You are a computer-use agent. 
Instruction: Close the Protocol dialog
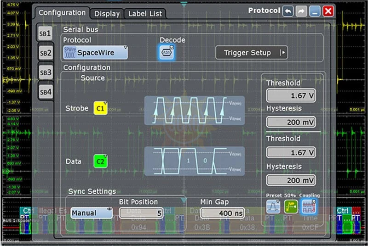[x=328, y=11]
